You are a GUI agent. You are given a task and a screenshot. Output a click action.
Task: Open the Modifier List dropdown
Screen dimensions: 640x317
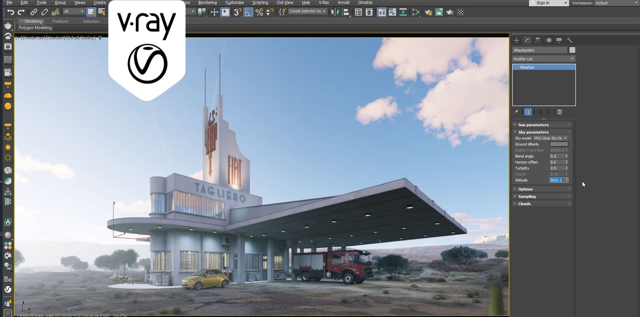pyautogui.click(x=544, y=59)
